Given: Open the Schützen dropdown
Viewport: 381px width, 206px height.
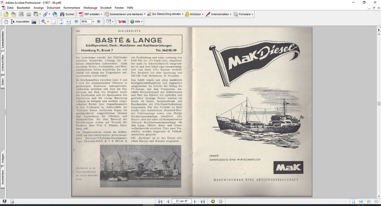Looking at the screenshot, I should click(194, 14).
